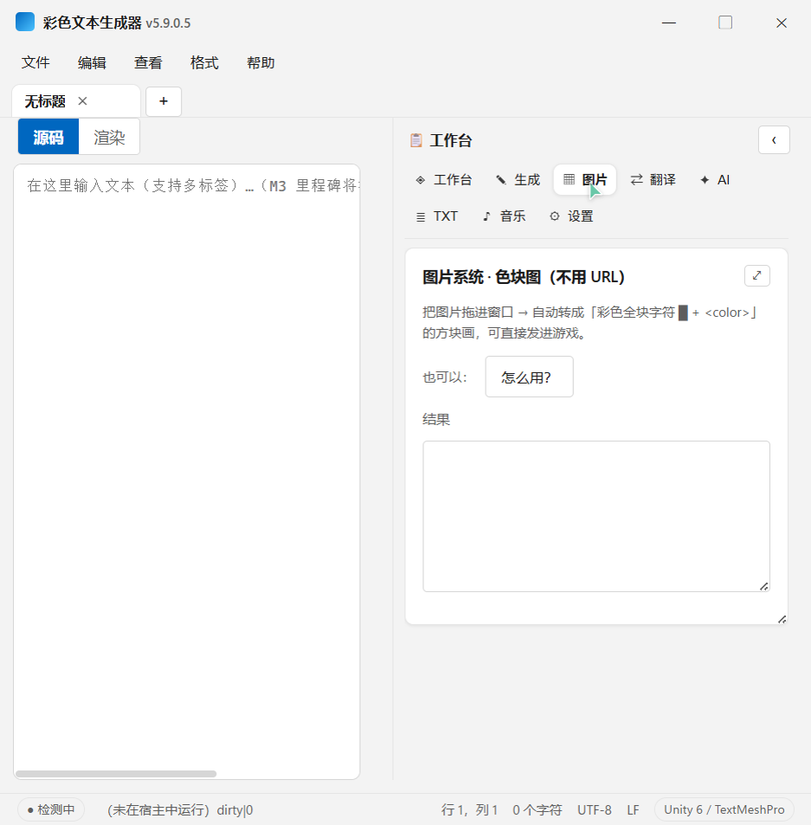Open the 文件 menu
This screenshot has height=825, width=811.
click(35, 62)
